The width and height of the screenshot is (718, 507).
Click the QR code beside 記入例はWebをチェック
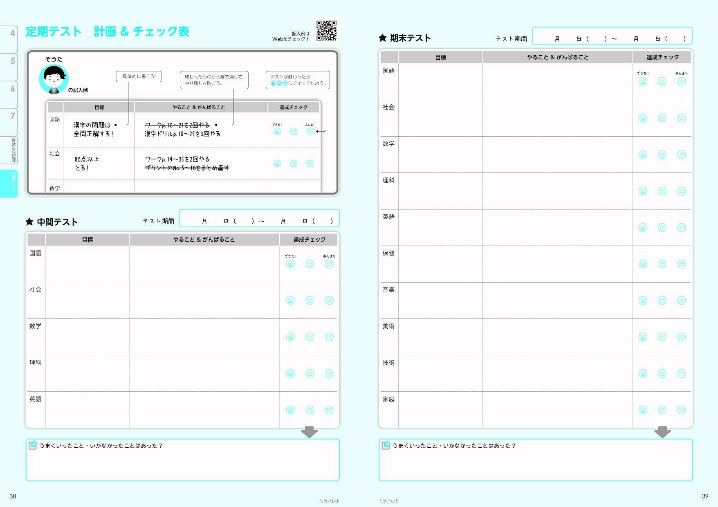pyautogui.click(x=326, y=31)
